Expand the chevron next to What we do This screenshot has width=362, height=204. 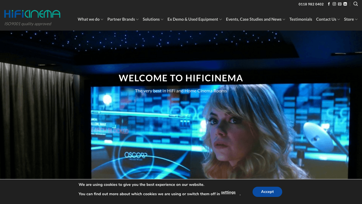[102, 19]
